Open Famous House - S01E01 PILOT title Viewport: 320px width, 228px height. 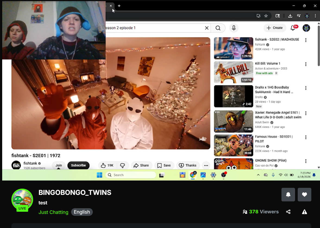coord(274,139)
